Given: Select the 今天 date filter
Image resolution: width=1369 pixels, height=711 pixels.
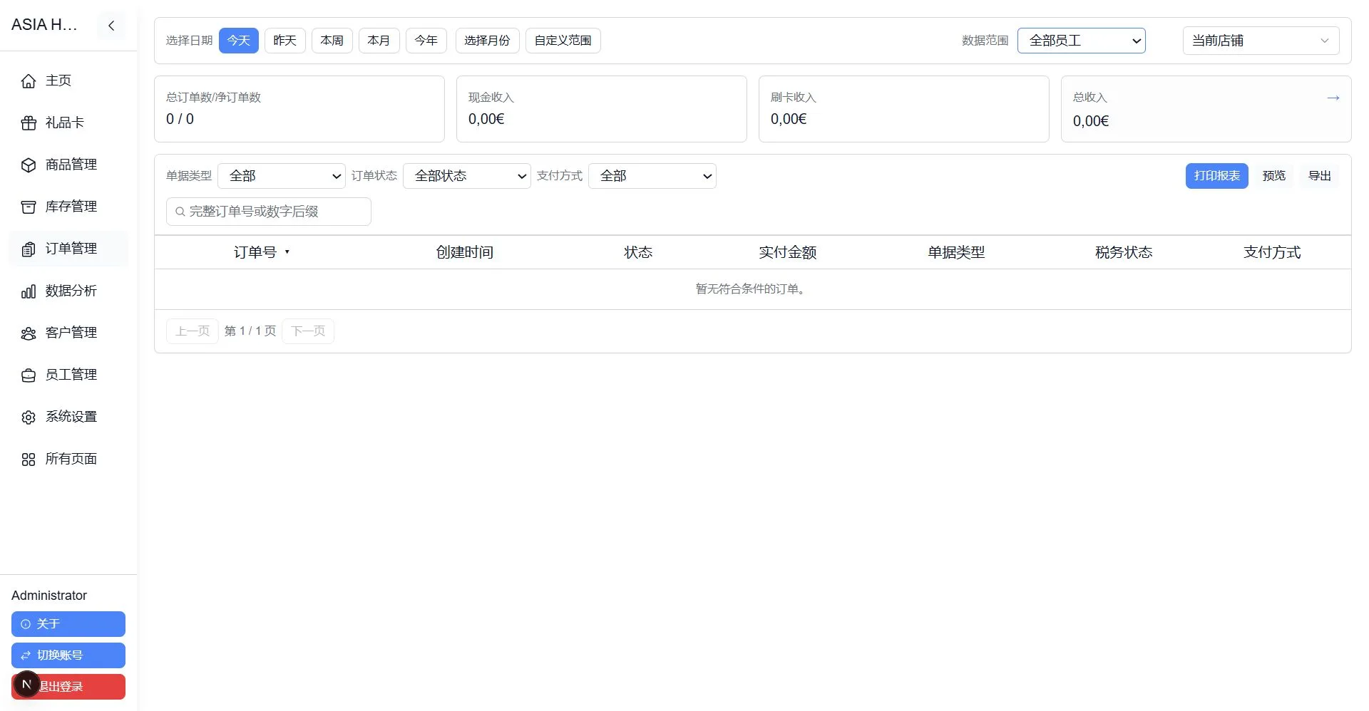Looking at the screenshot, I should (239, 41).
